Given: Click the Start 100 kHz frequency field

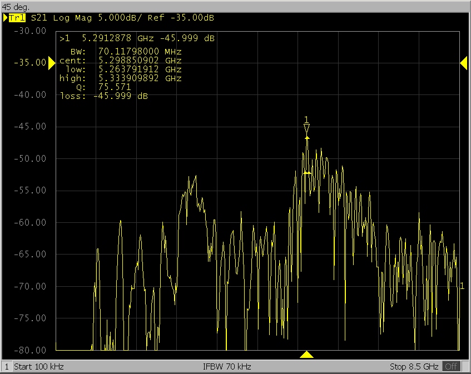Looking at the screenshot, I should pos(39,367).
